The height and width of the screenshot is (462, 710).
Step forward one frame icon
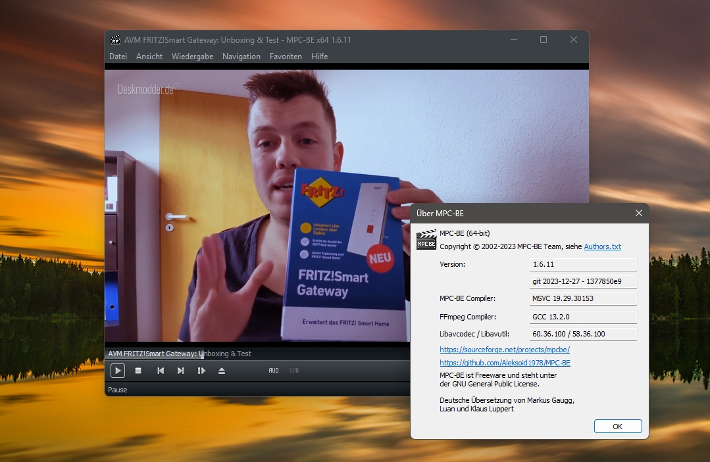pos(201,371)
